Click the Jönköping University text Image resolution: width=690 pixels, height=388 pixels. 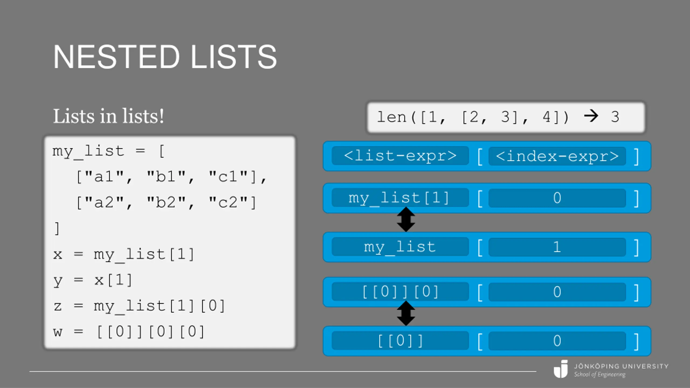621,366
